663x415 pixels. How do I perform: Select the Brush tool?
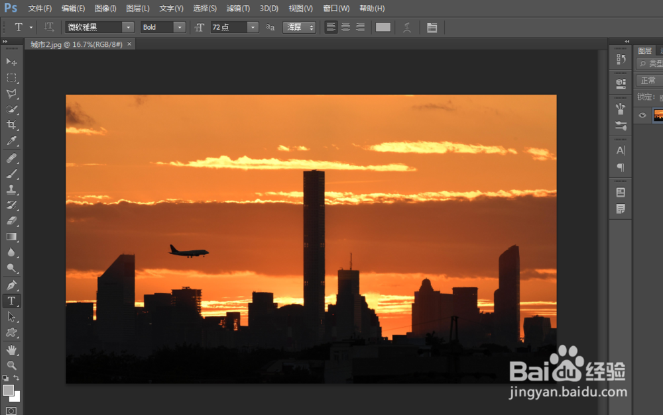[x=11, y=173]
